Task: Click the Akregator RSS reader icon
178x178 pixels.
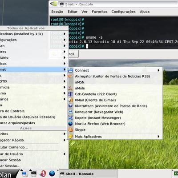Action: (70, 76)
